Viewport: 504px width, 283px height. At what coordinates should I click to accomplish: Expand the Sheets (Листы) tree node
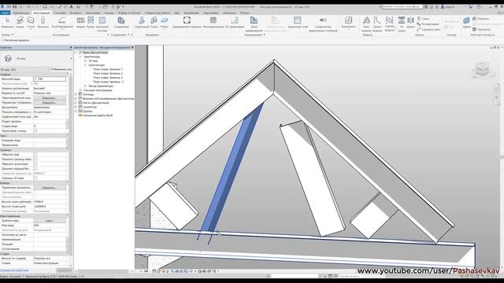[x=76, y=103]
